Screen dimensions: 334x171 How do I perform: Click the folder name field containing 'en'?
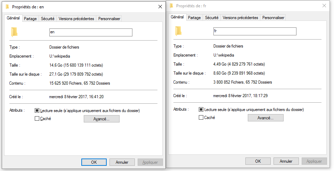pyautogui.click(x=91, y=32)
